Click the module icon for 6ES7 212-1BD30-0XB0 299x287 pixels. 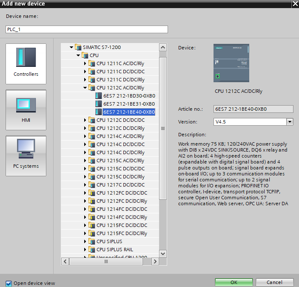click(x=98, y=96)
